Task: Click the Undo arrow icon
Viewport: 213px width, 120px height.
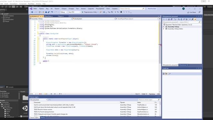Action: (x=52, y=12)
